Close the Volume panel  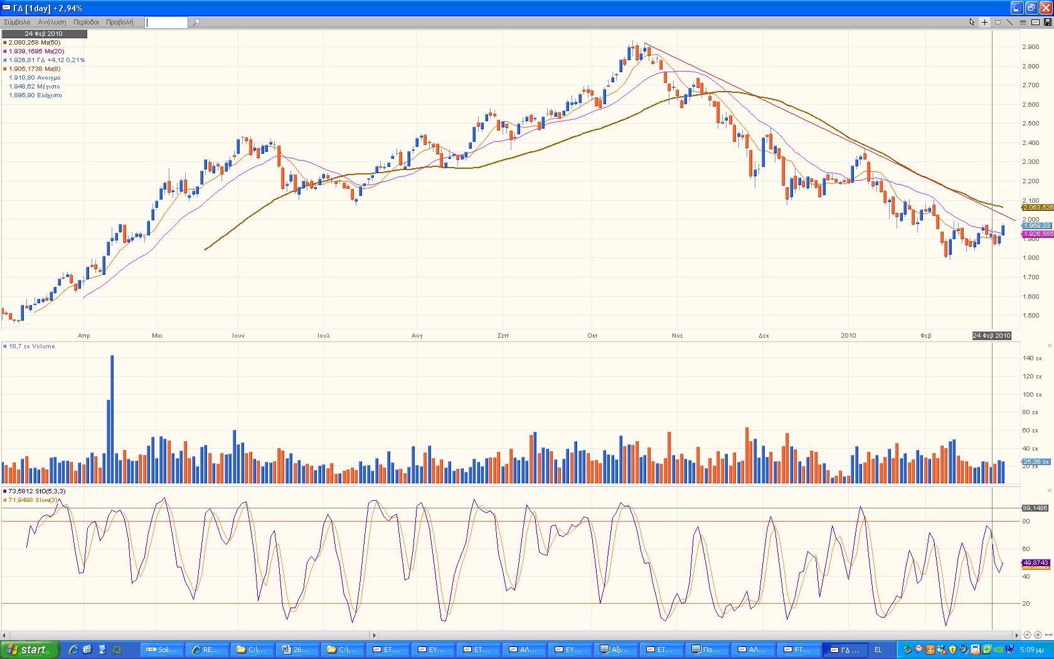tap(1050, 346)
